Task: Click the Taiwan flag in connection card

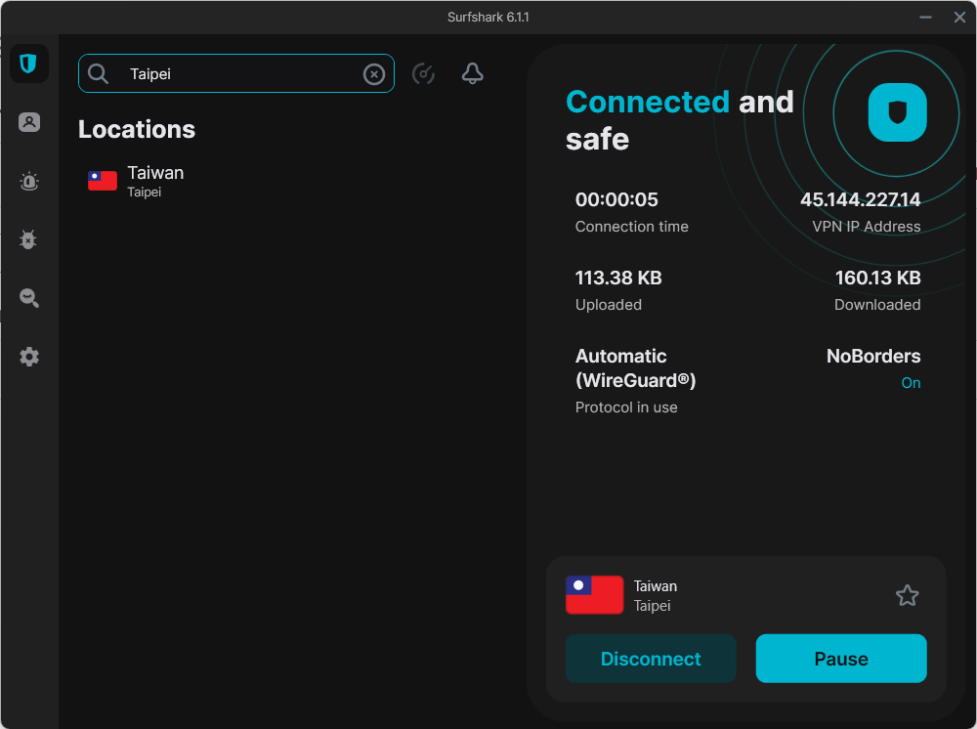Action: (594, 595)
